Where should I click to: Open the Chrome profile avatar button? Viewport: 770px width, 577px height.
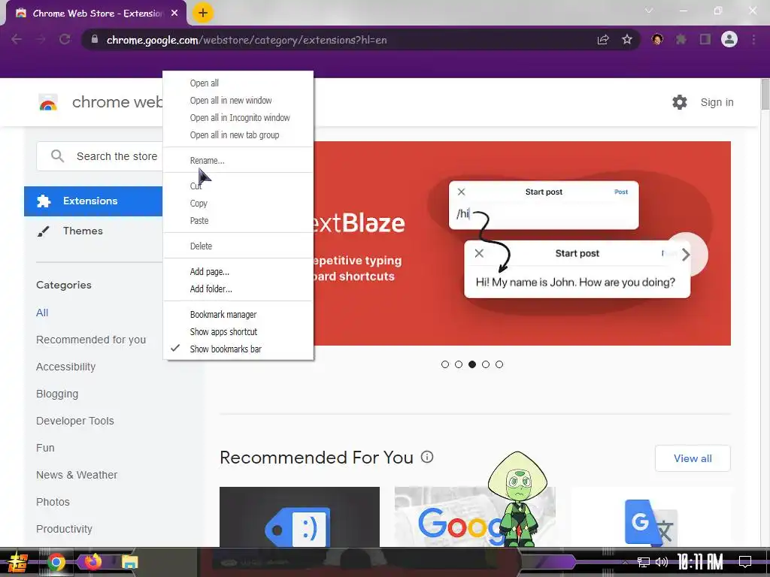pyautogui.click(x=729, y=39)
